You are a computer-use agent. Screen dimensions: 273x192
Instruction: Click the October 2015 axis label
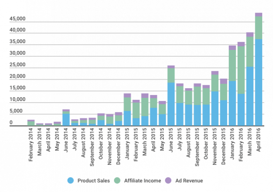[x=206, y=144]
